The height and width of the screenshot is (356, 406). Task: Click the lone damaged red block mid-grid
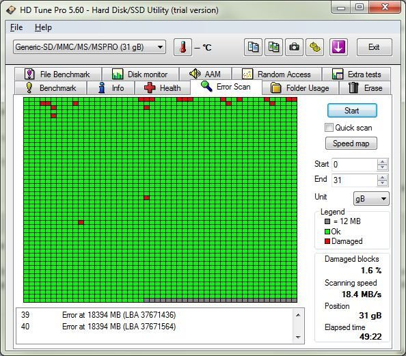[146, 197]
